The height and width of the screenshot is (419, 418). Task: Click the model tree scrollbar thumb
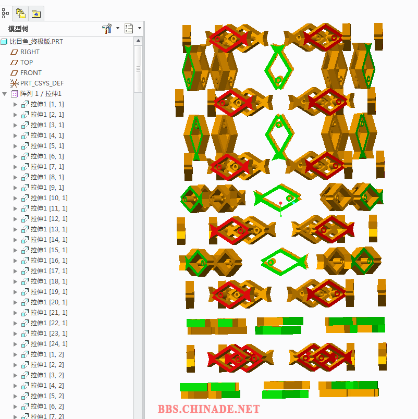[138, 69]
